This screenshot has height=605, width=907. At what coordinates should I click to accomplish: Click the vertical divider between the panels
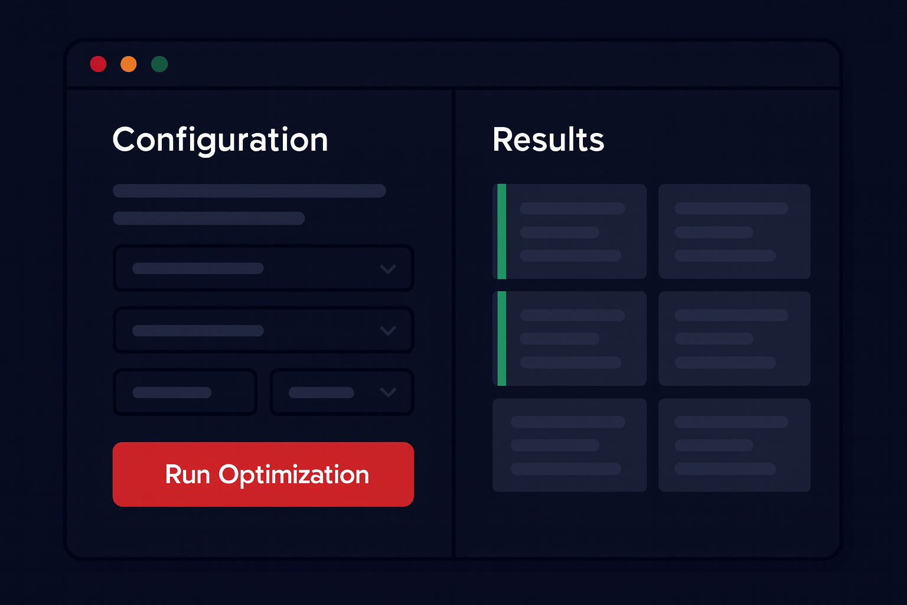(x=453, y=324)
